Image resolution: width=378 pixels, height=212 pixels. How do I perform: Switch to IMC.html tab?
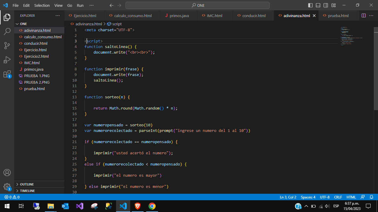coord(215,16)
